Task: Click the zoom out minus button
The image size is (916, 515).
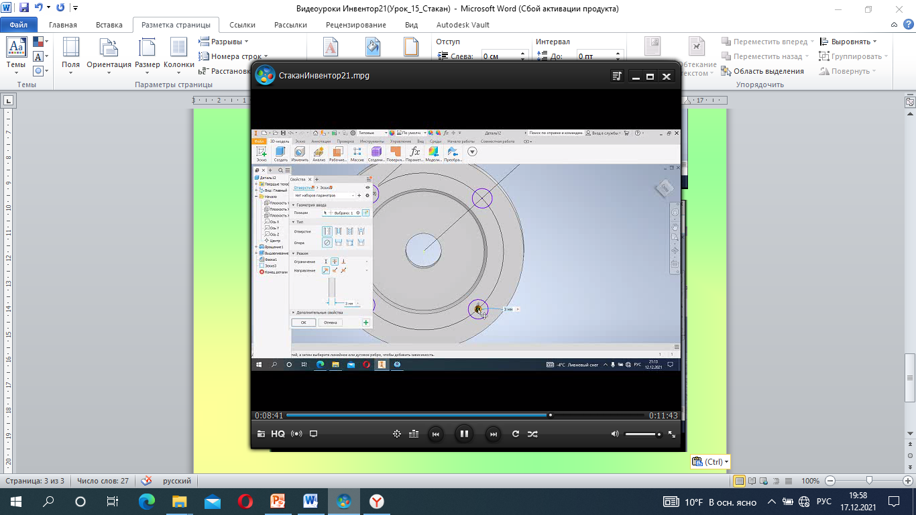Action: 830,481
